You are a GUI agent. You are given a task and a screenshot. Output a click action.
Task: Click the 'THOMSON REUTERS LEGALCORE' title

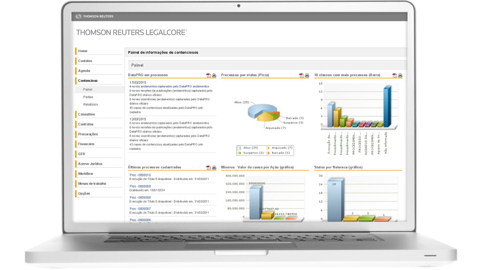click(x=132, y=33)
